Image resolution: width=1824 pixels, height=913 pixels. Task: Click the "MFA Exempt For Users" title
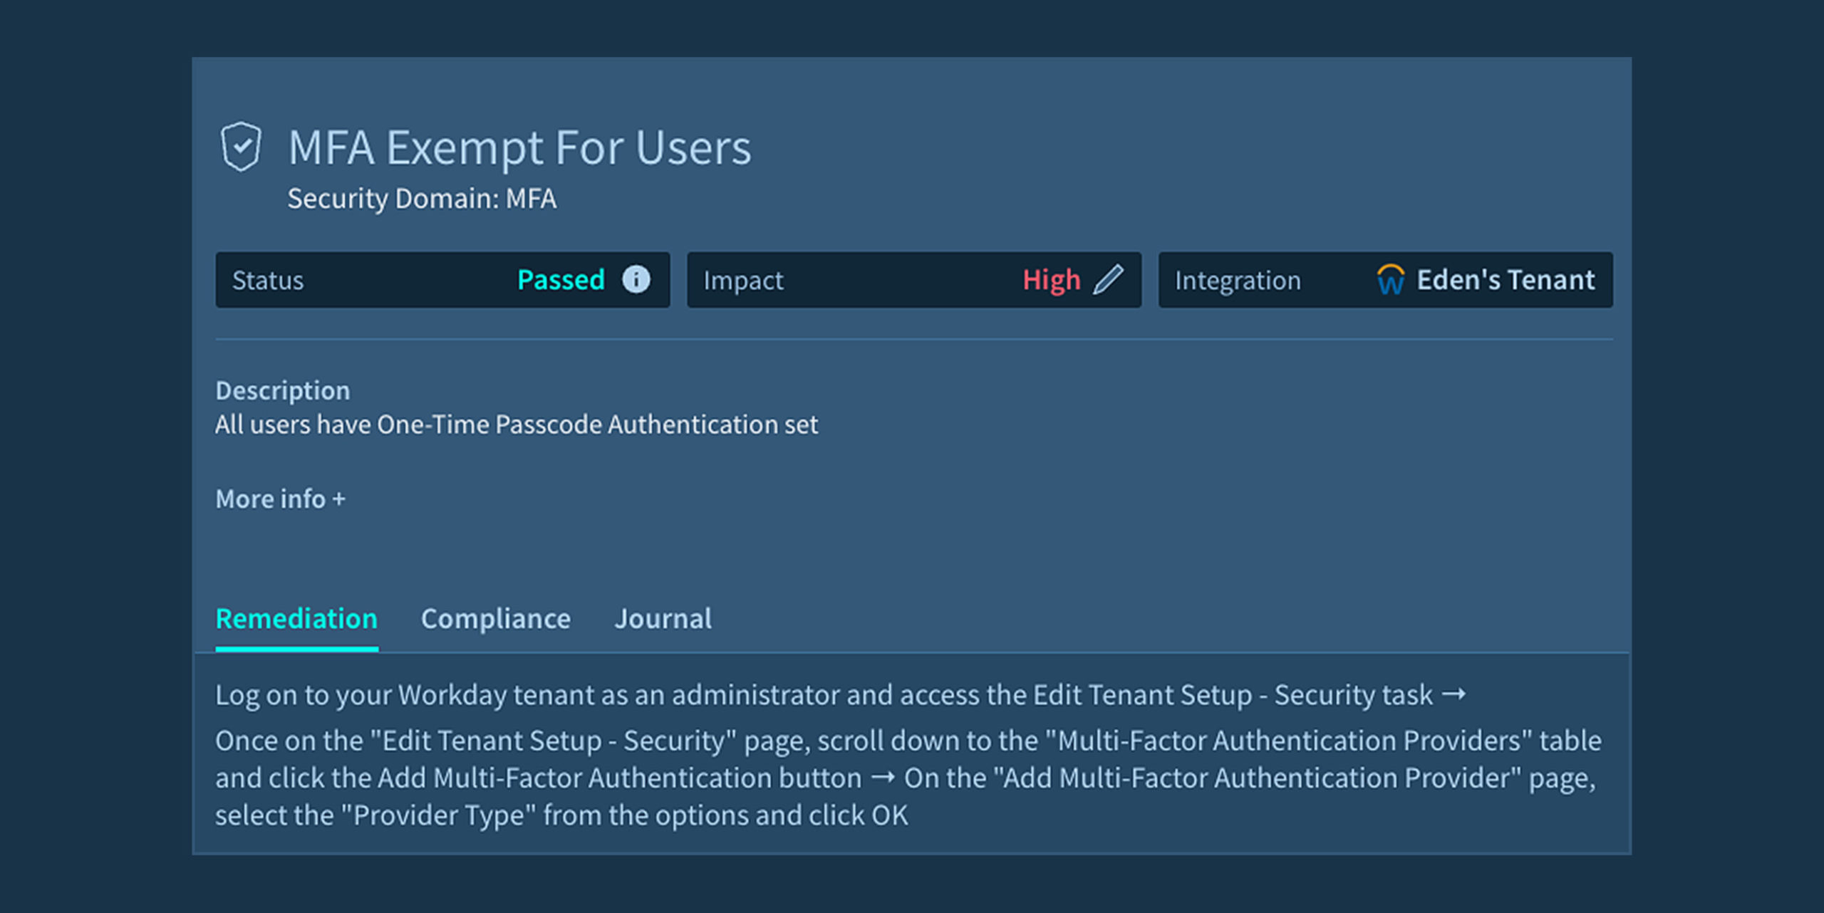click(519, 147)
